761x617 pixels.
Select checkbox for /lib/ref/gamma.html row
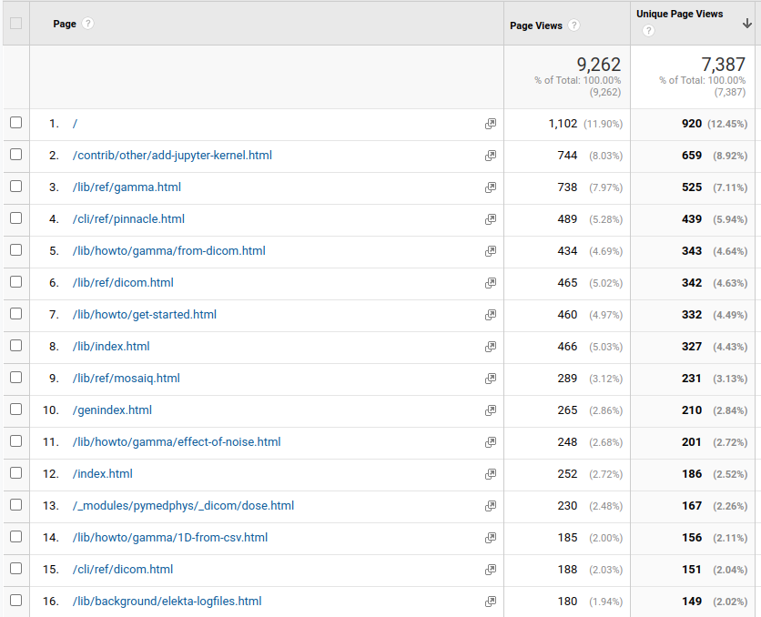(16, 187)
